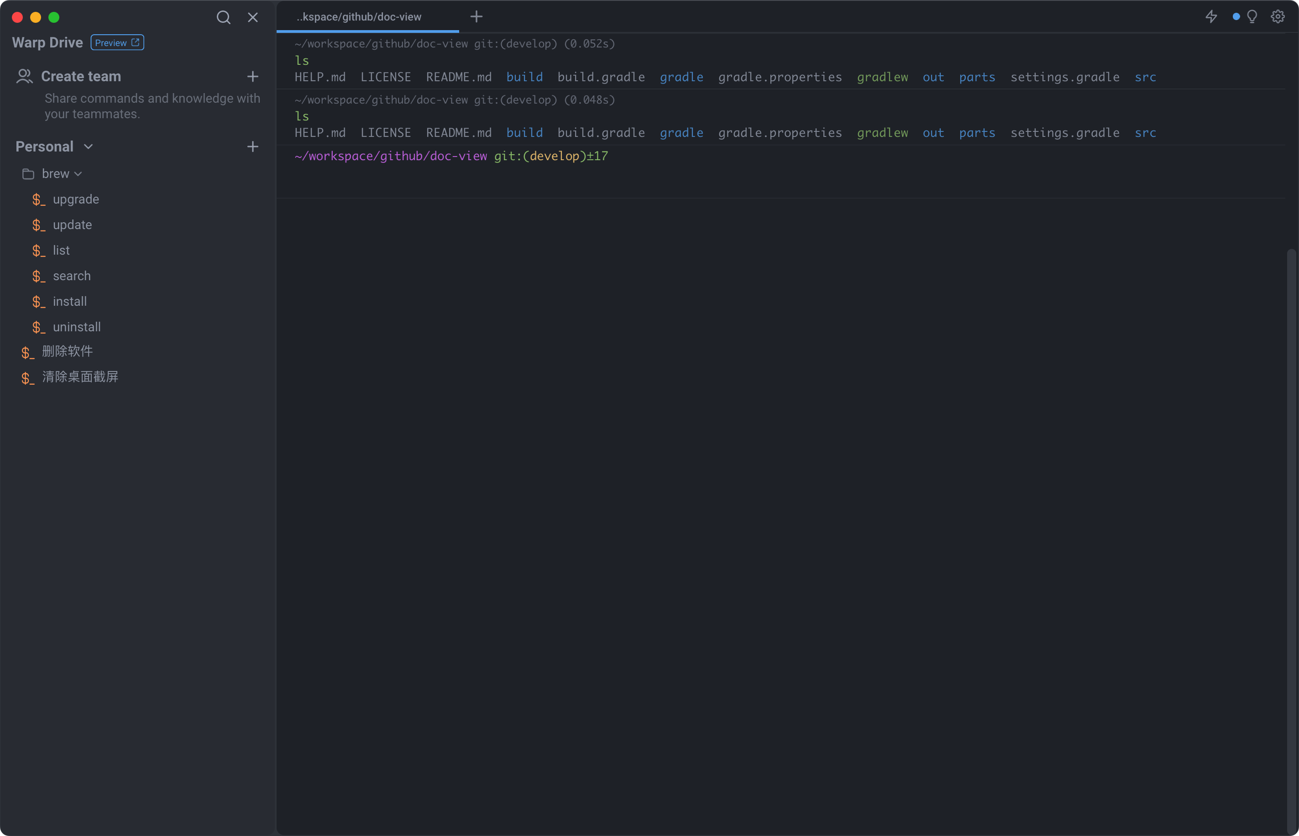This screenshot has width=1299, height=836.
Task: Click the Create team people icon
Action: (x=25, y=76)
